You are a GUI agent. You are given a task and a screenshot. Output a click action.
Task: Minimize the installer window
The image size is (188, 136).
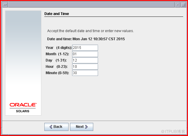point(177,5)
